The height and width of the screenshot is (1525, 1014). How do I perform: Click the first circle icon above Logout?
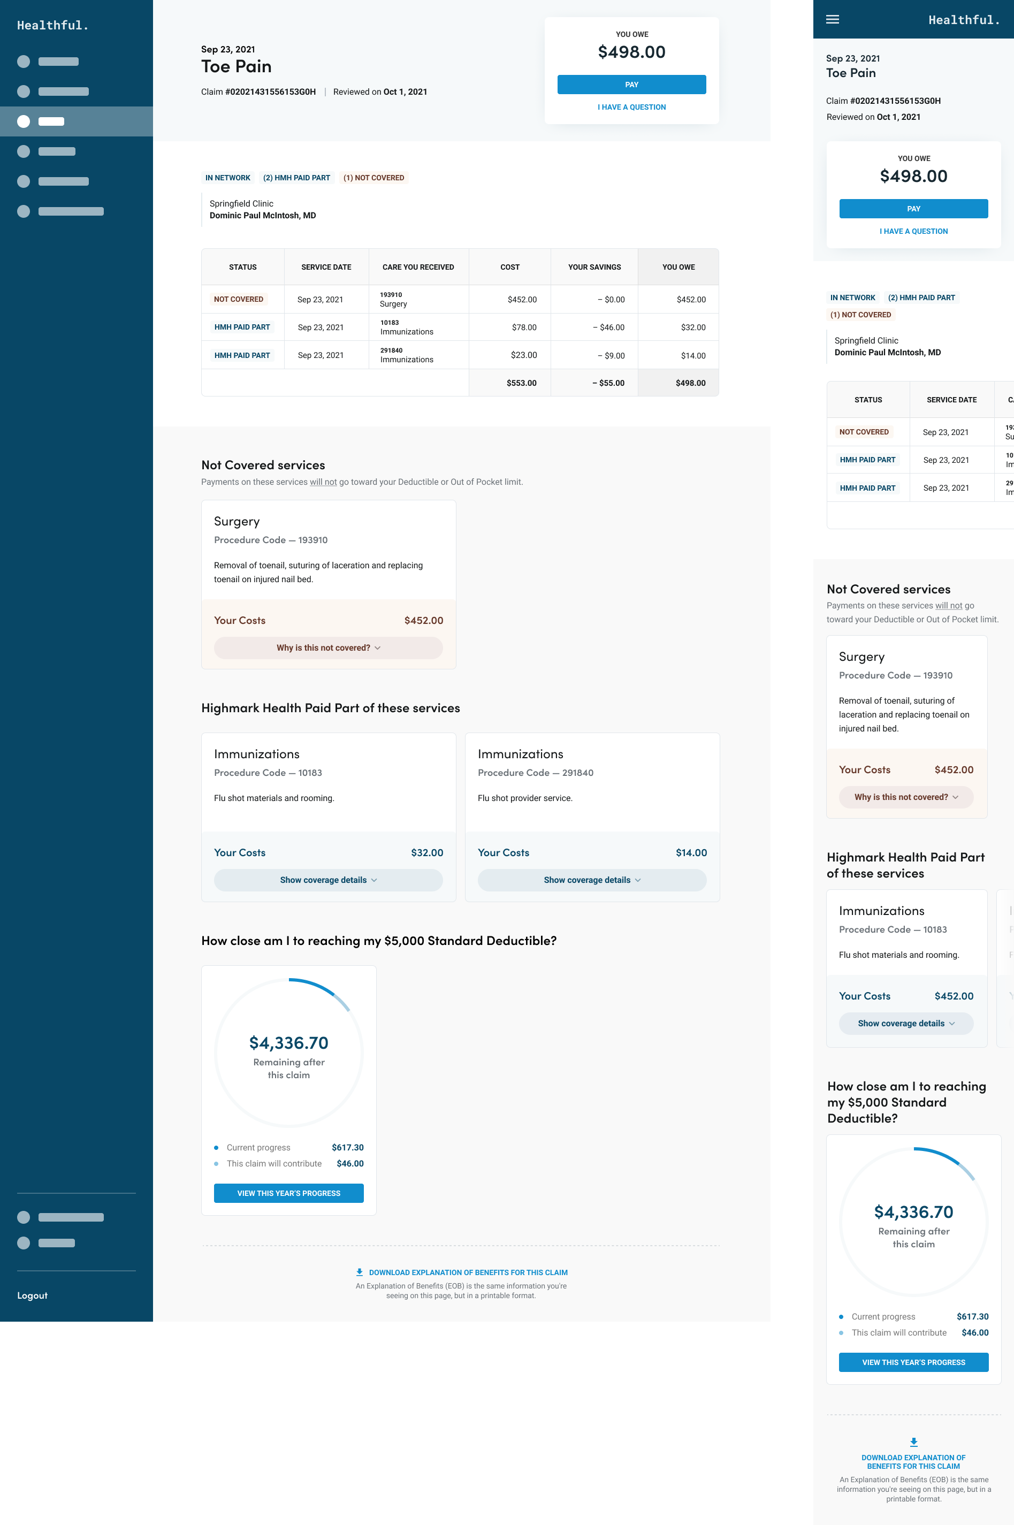24,1216
